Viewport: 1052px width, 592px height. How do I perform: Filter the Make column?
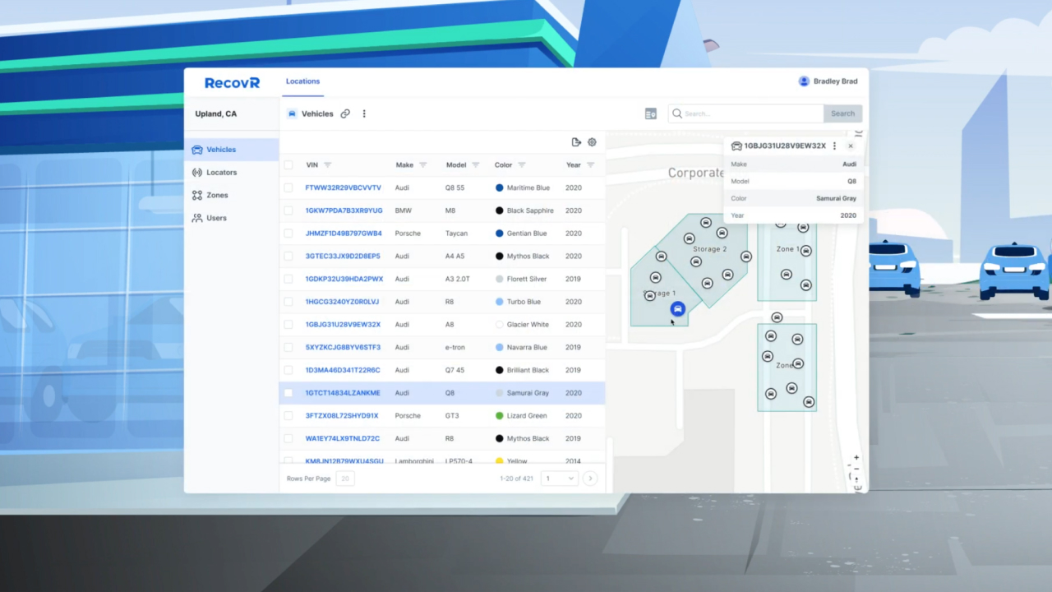click(x=423, y=165)
